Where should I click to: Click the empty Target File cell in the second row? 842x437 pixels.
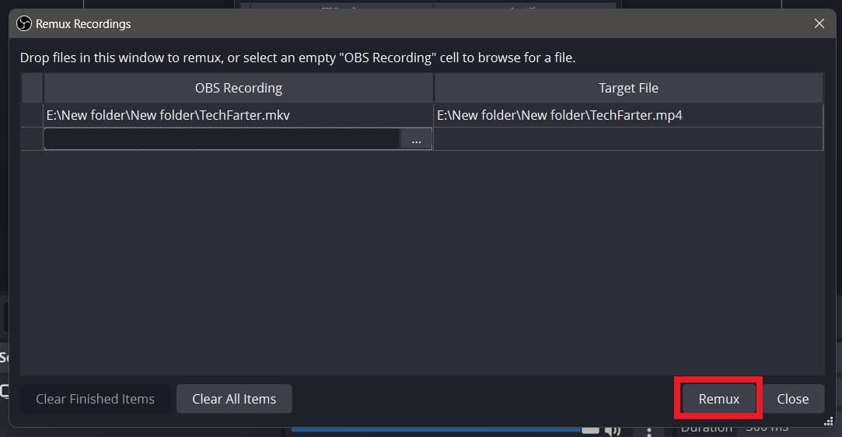[628, 139]
